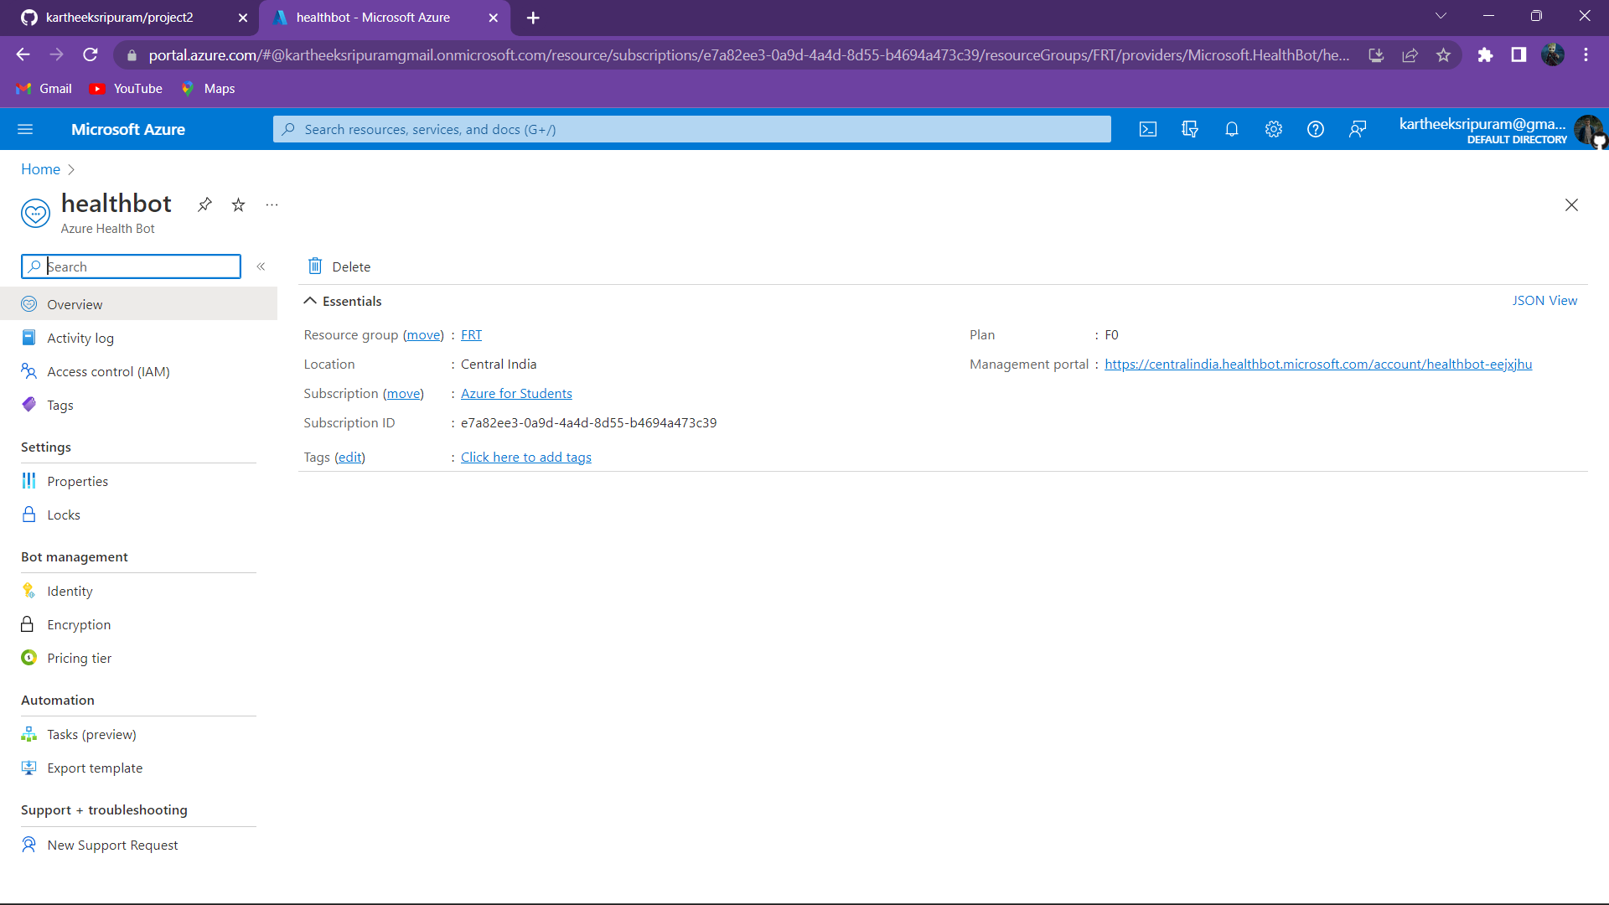
Task: Open Encryption settings
Action: pyautogui.click(x=79, y=624)
